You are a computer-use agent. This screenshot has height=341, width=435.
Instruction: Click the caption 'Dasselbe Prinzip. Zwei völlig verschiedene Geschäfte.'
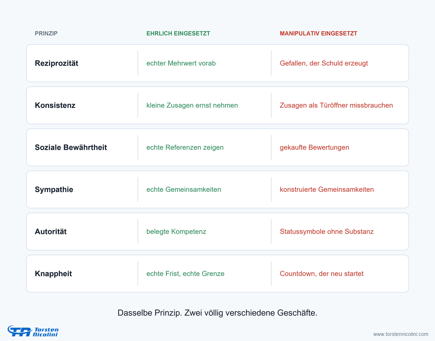click(217, 313)
